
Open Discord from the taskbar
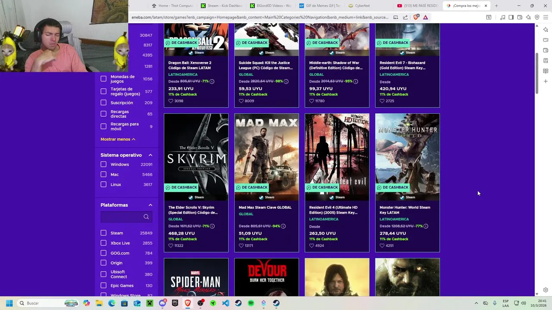tap(163, 303)
